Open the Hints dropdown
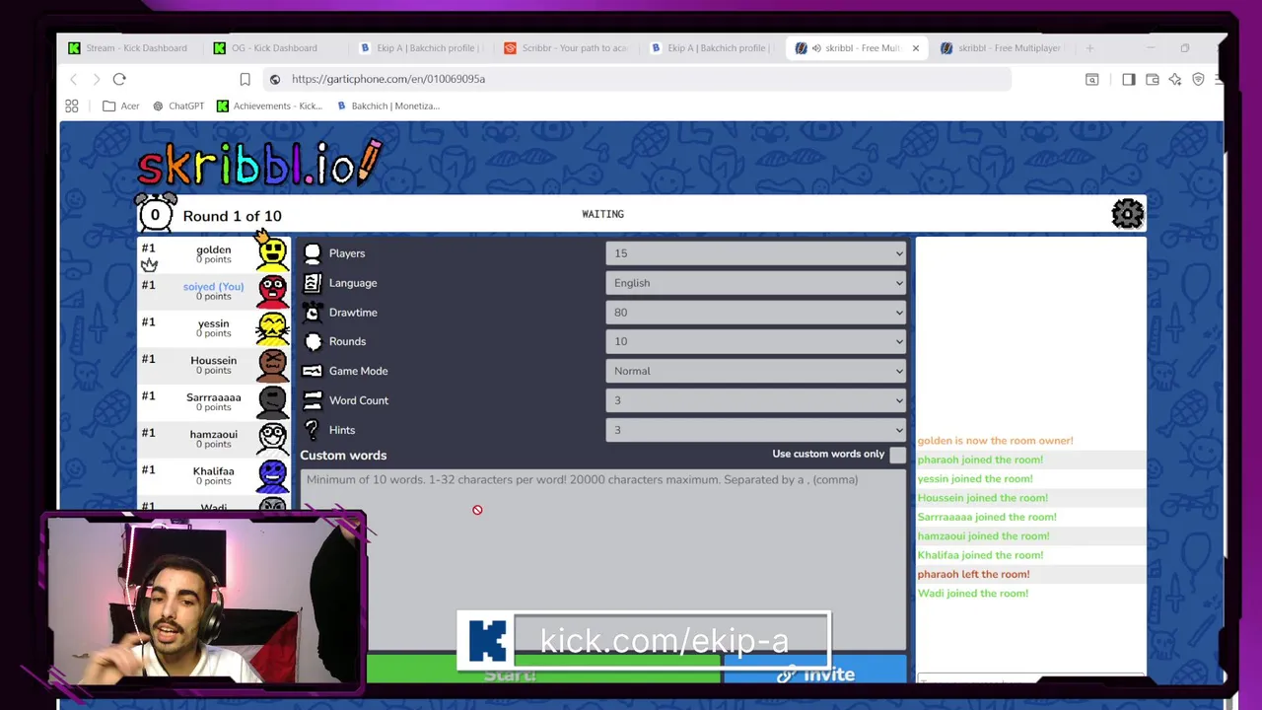This screenshot has width=1262, height=710. pyautogui.click(x=755, y=430)
